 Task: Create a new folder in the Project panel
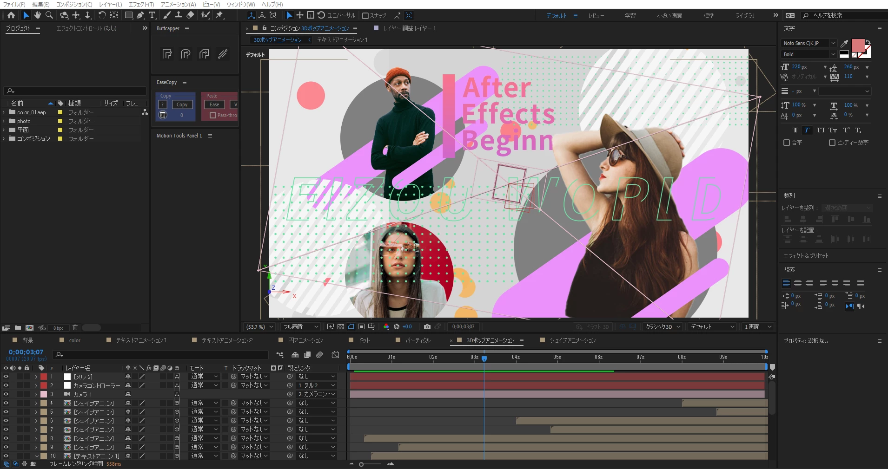click(18, 328)
